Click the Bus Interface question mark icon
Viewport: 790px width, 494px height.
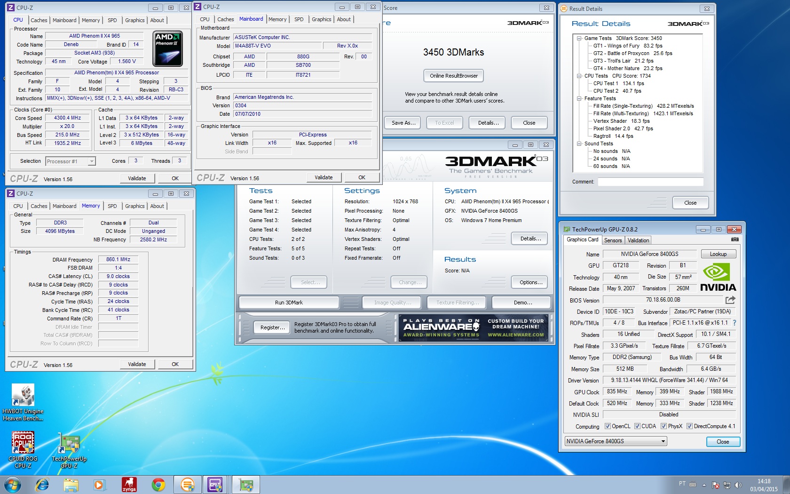(735, 323)
